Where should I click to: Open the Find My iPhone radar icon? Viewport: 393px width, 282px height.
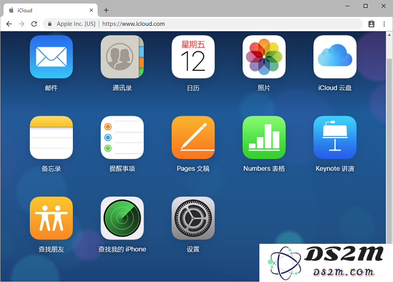coord(122,219)
